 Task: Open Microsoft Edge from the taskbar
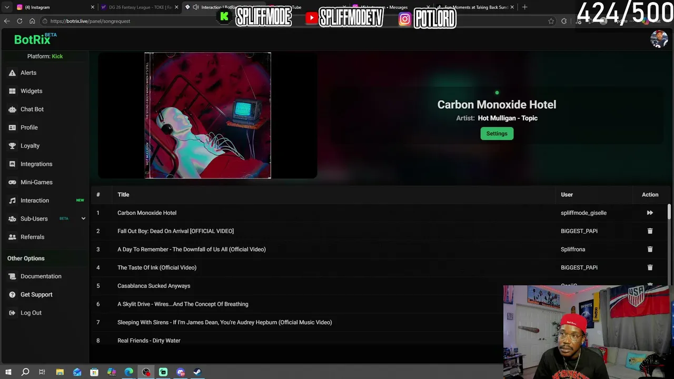(x=128, y=372)
